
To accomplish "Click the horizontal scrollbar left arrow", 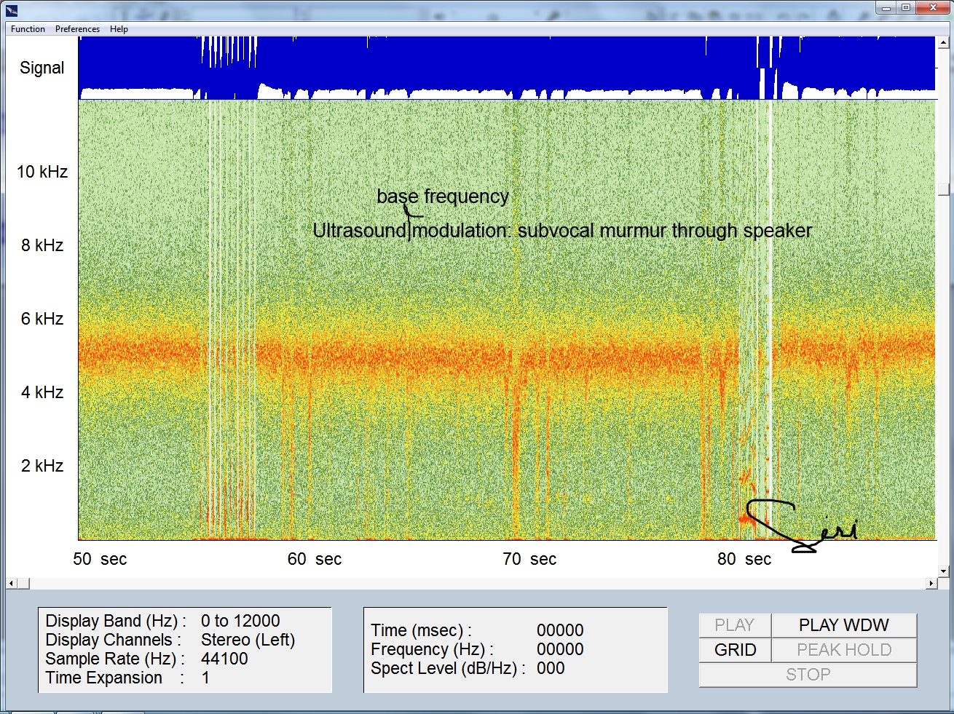I will click(x=11, y=584).
